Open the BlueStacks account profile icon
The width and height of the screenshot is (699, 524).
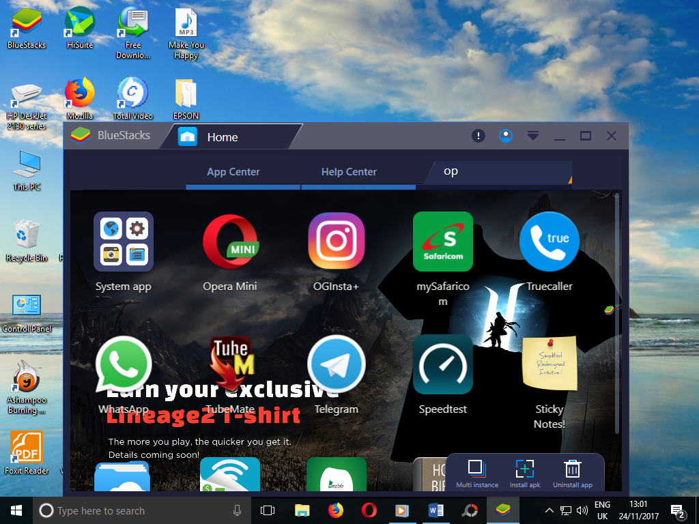pos(506,136)
